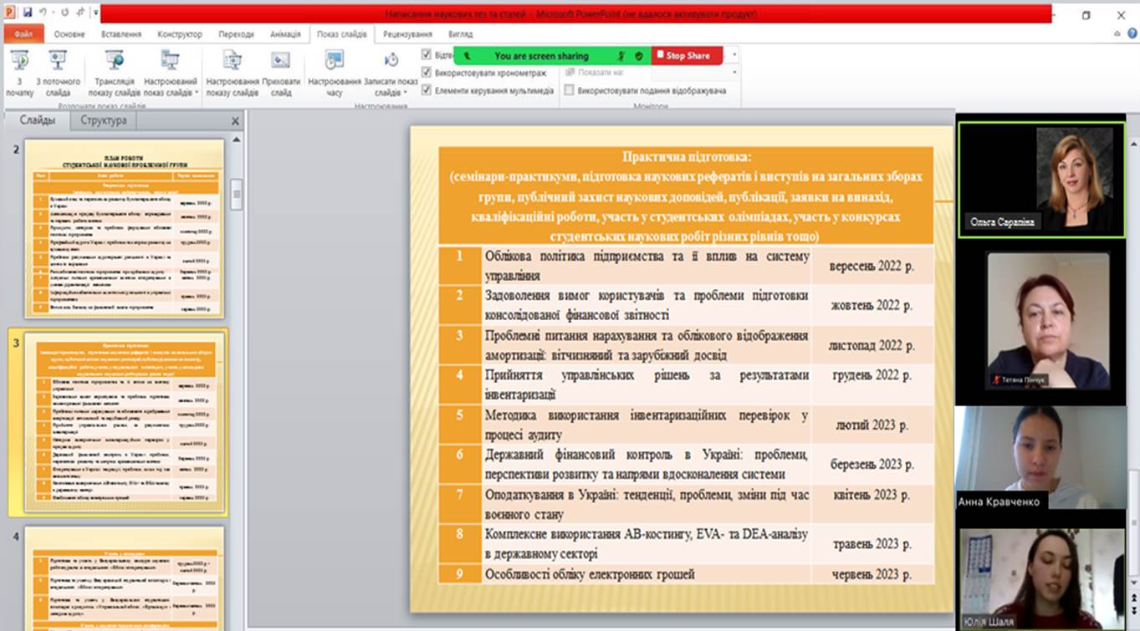Open dropdown arrow right of Stop Share
Image resolution: width=1140 pixels, height=631 pixels.
point(734,56)
